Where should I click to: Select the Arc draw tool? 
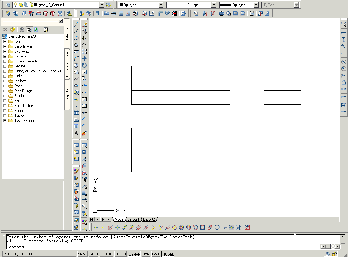tap(76, 58)
